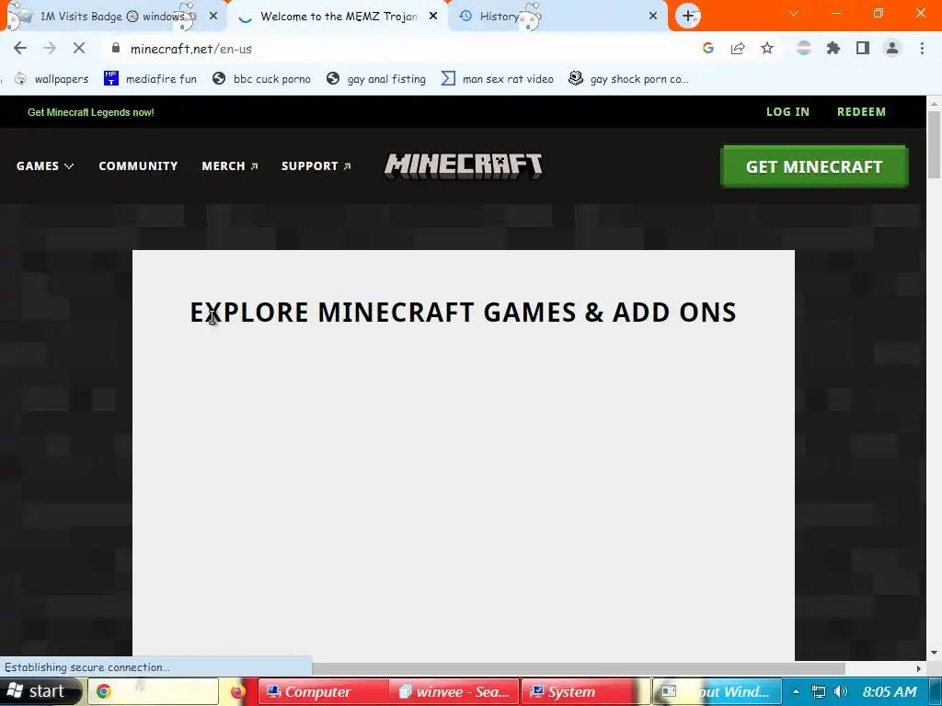Expand the GAMES dropdown menu
Image resolution: width=942 pixels, height=706 pixels.
point(45,165)
